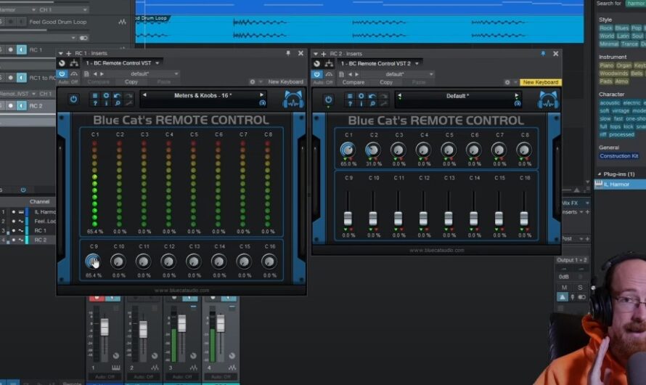Select the IL Harmor plug-in entry in browser
646x385 pixels.
(620, 185)
